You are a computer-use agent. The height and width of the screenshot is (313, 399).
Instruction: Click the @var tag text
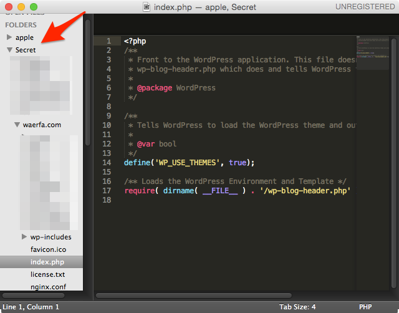click(x=146, y=144)
